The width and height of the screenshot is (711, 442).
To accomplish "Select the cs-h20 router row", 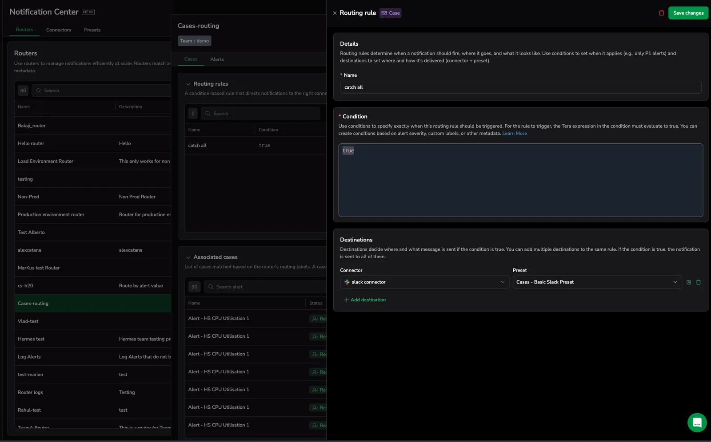I will click(x=92, y=285).
